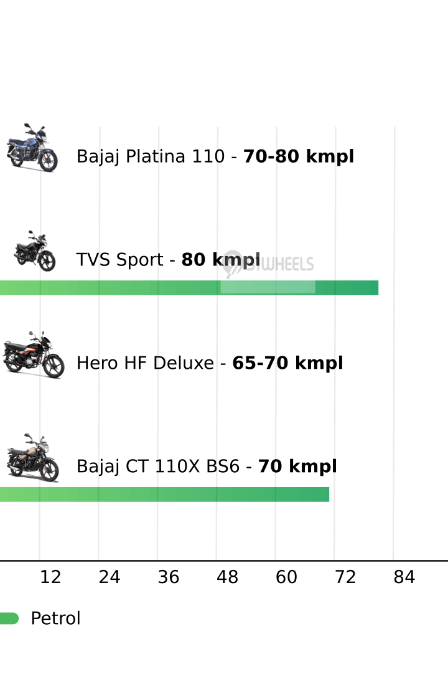Click the 36 axis tick label

(x=169, y=577)
